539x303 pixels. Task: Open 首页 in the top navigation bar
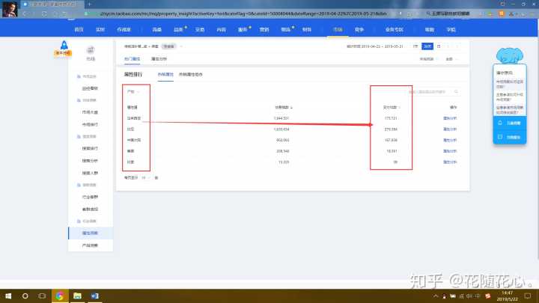(79, 29)
